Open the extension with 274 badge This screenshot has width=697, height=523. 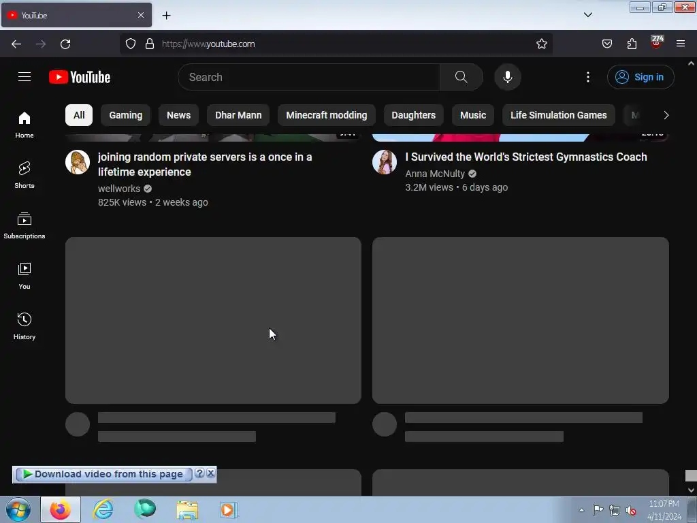pyautogui.click(x=656, y=43)
